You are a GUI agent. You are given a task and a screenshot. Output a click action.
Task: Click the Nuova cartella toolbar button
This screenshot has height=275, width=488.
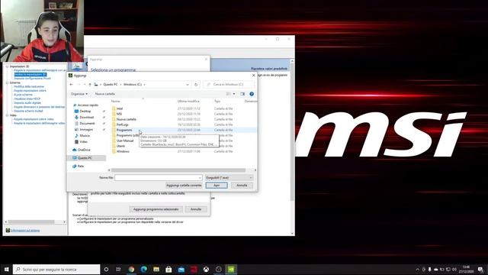coord(105,94)
